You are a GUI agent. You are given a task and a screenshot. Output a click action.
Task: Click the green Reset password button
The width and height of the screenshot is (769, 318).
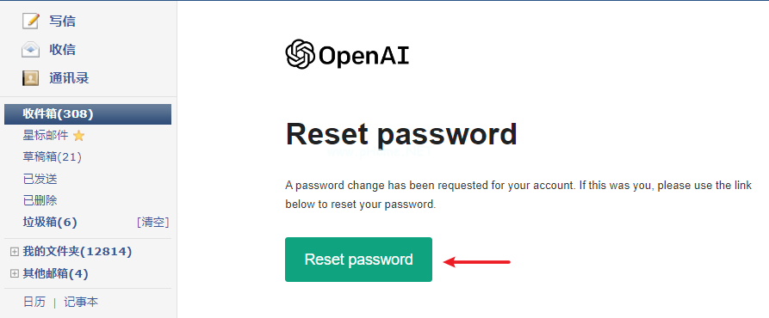point(358,260)
